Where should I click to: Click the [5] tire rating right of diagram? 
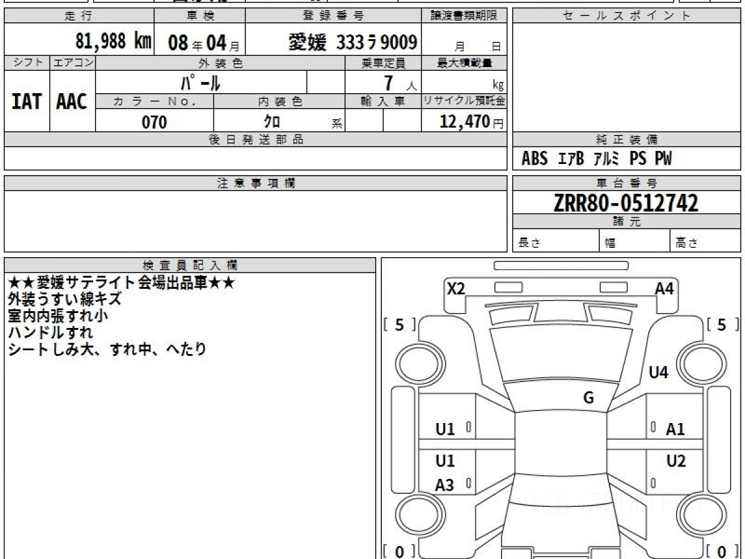pyautogui.click(x=723, y=324)
